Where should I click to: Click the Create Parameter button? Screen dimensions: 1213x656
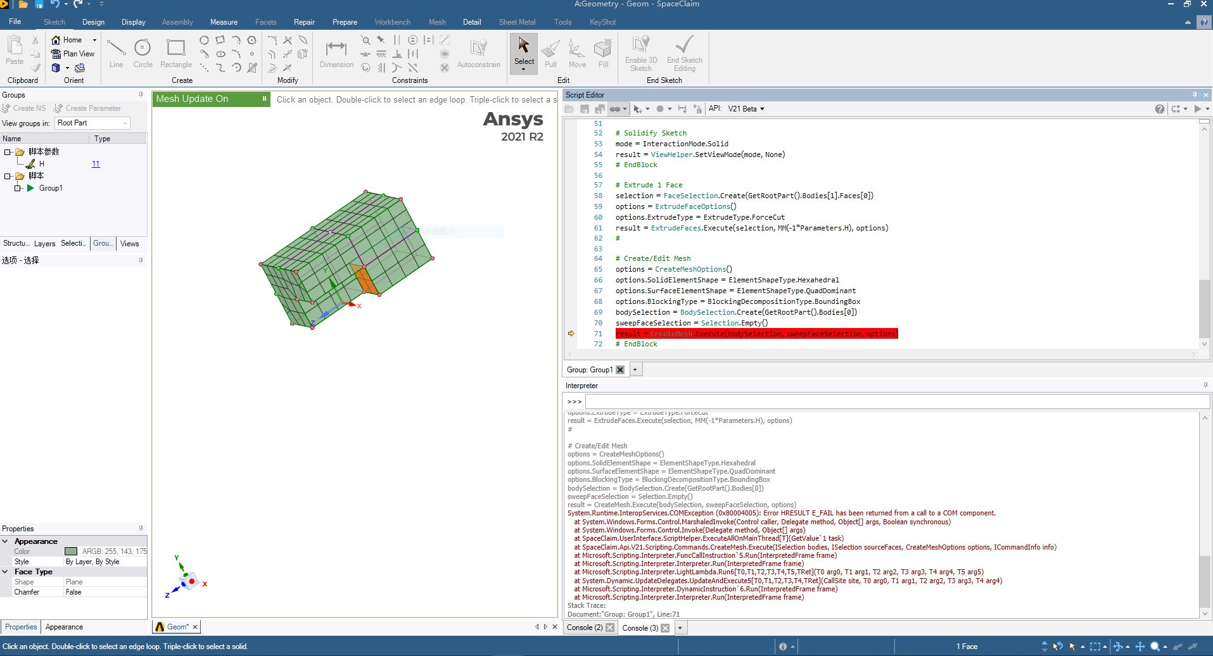[x=87, y=108]
